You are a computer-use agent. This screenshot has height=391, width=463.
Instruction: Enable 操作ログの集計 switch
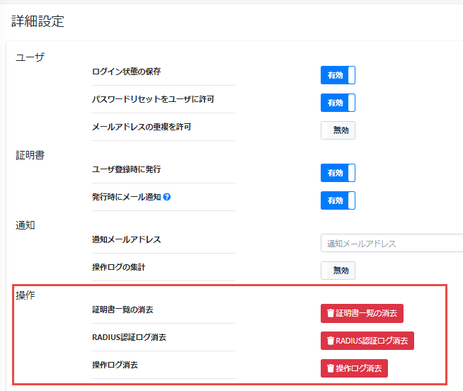338,271
